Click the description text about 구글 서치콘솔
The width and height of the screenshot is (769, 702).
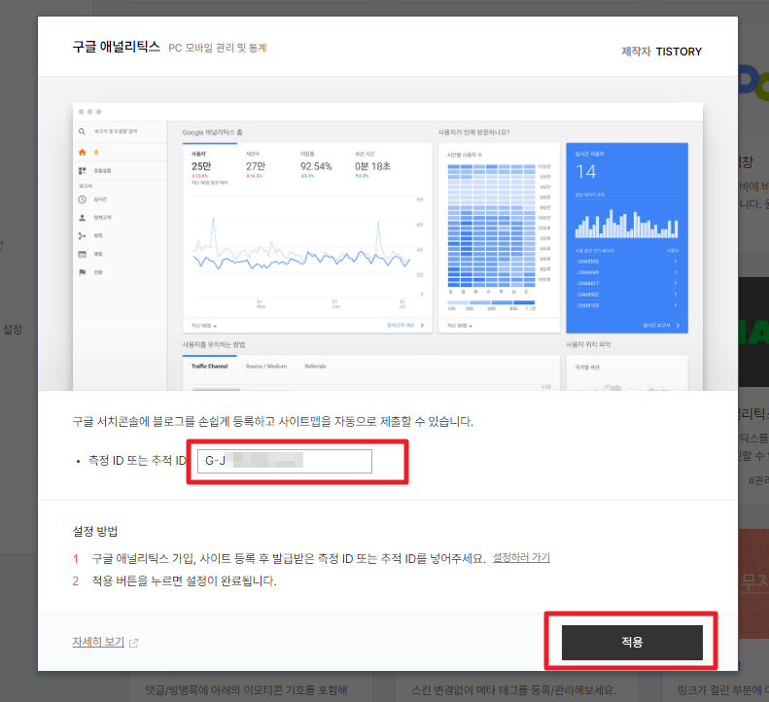(x=272, y=421)
